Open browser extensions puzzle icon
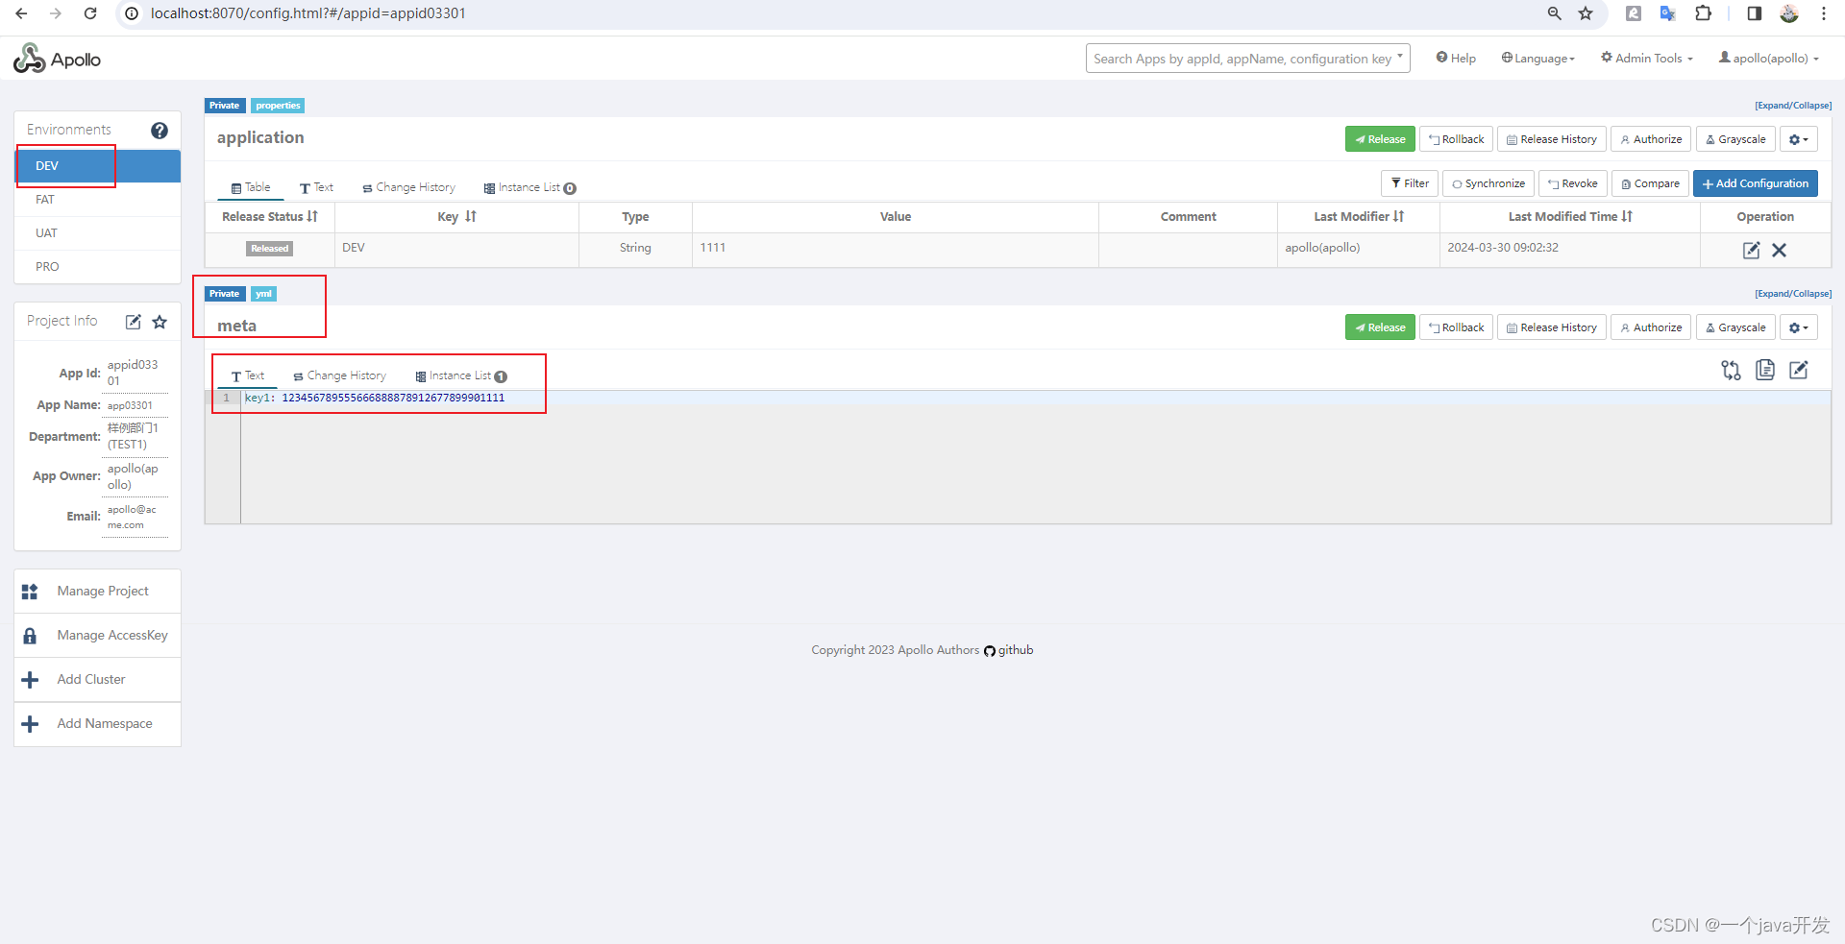The width and height of the screenshot is (1845, 944). [1703, 13]
